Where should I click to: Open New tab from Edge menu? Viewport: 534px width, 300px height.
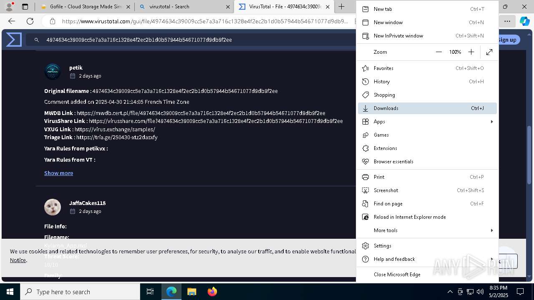pos(427,9)
